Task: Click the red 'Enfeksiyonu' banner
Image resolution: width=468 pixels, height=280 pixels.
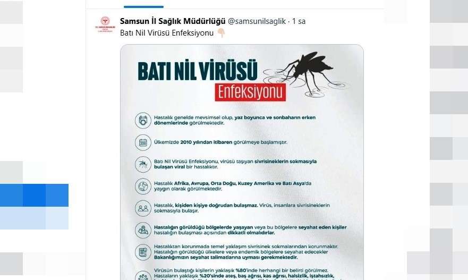Action: point(250,92)
